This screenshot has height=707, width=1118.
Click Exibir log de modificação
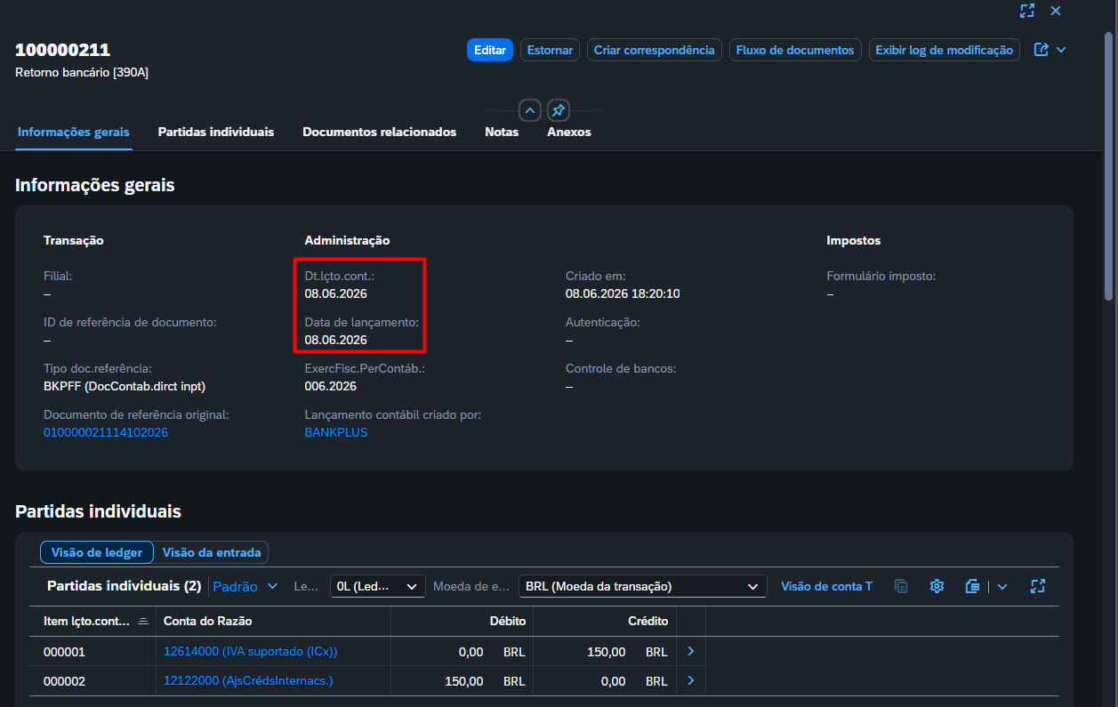945,50
